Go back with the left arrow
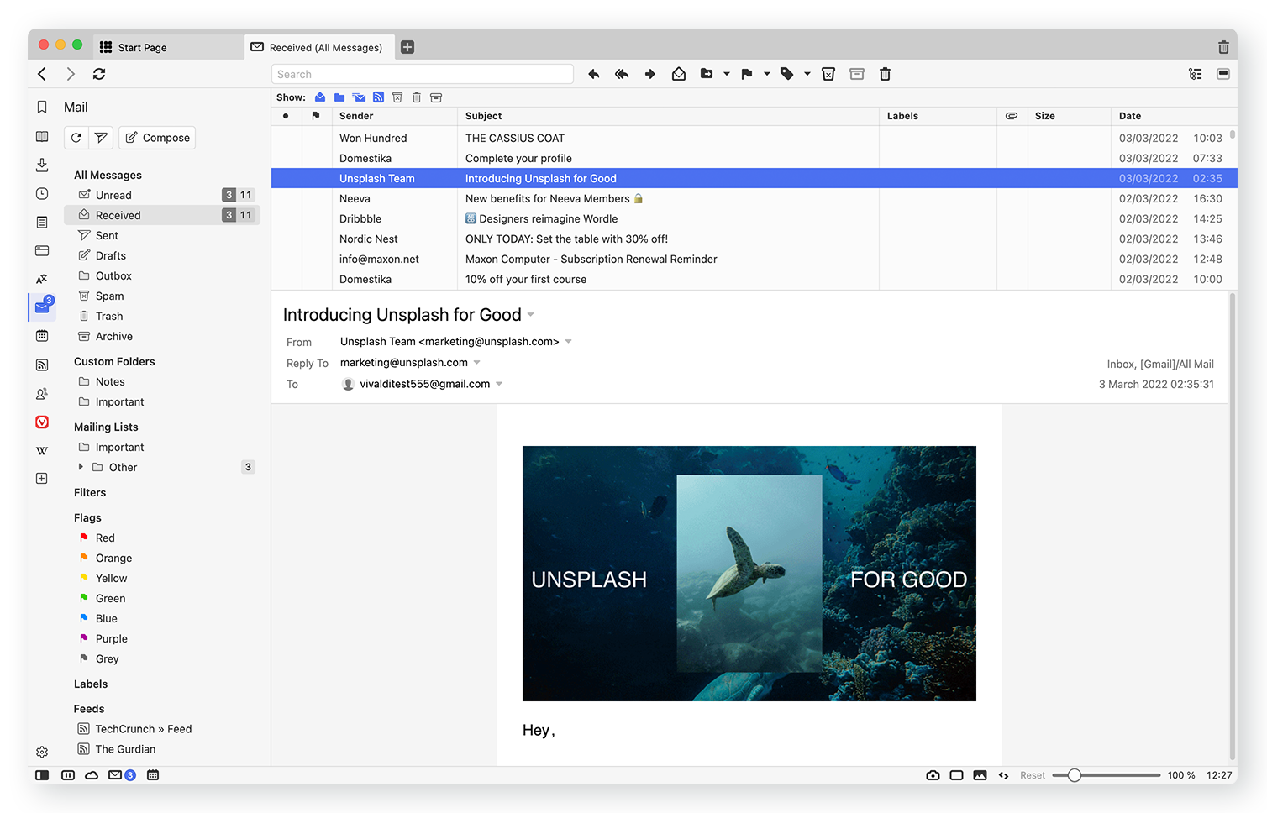This screenshot has height=813, width=1267. (x=42, y=74)
